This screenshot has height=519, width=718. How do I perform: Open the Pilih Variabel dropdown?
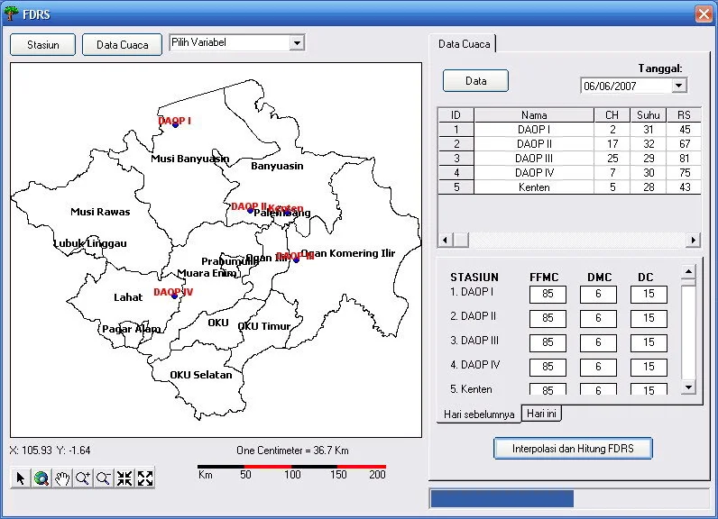297,42
